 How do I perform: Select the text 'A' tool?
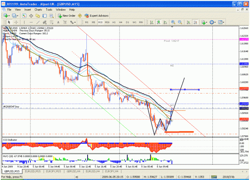coord(58,22)
